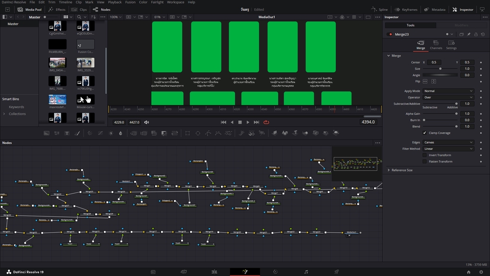Click the flip horizontal icon

click(425, 81)
